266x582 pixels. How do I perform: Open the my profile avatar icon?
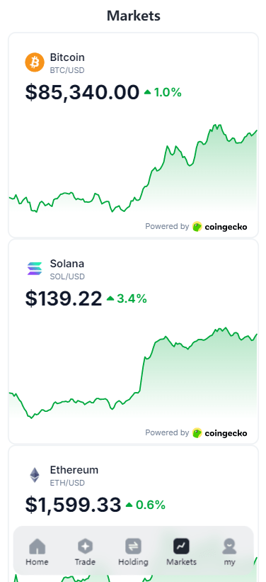point(229,547)
